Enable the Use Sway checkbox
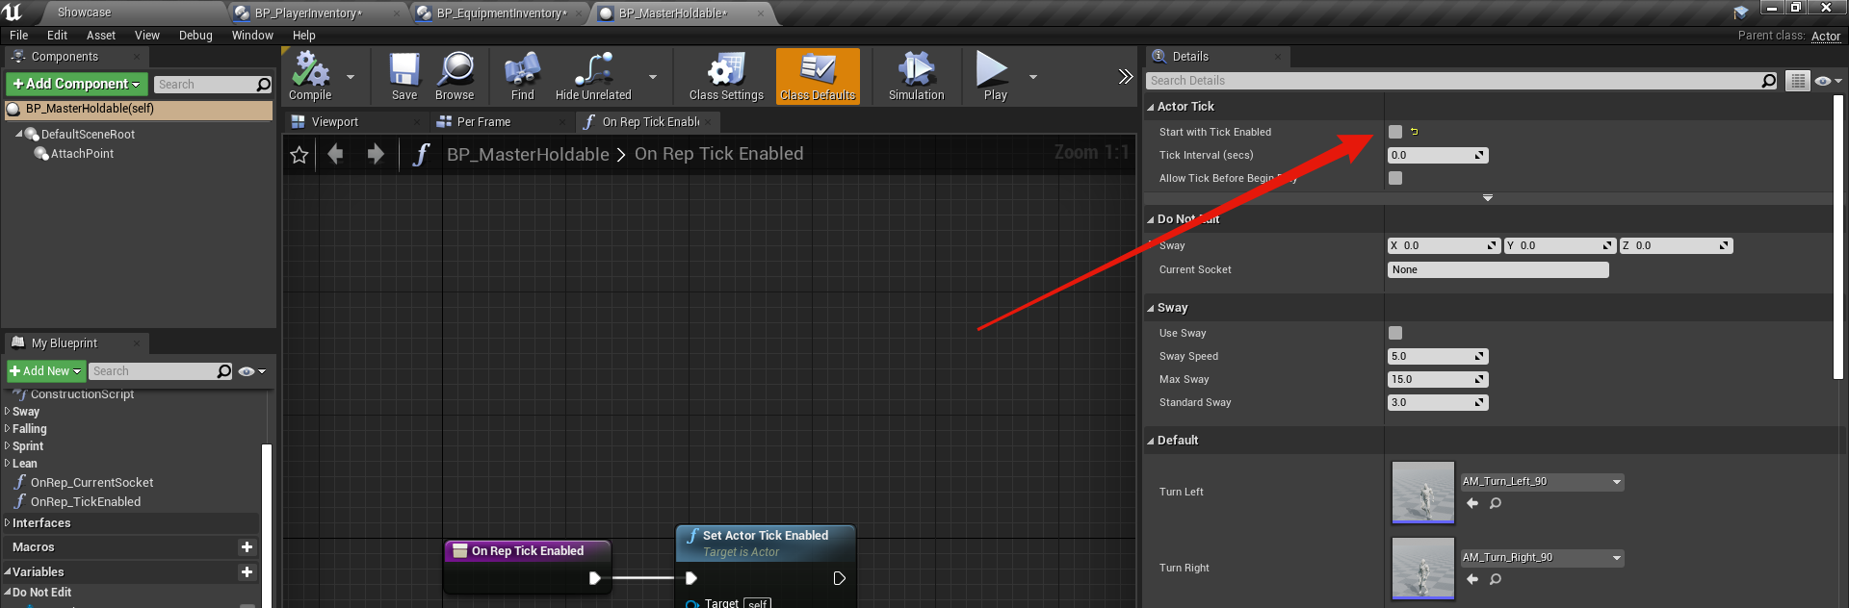The height and width of the screenshot is (608, 1849). [1395, 333]
